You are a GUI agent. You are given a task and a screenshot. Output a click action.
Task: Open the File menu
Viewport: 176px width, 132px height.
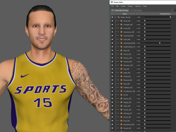pyautogui.click(x=112, y=6)
